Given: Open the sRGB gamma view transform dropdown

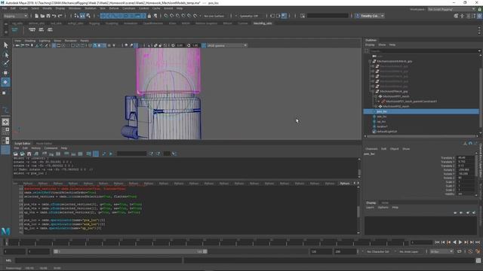Looking at the screenshot, I should pyautogui.click(x=227, y=45).
